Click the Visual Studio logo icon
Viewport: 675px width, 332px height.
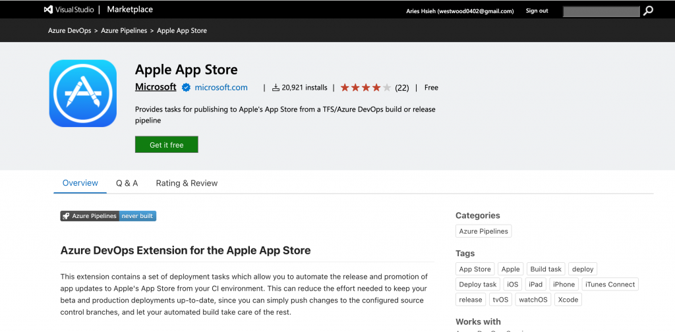tap(48, 9)
